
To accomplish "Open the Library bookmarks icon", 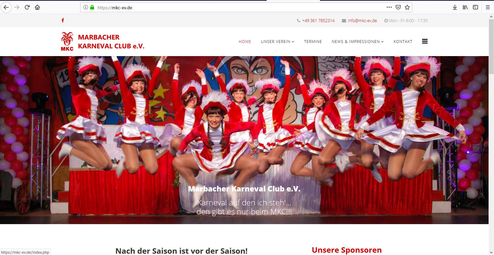I will 465,7.
